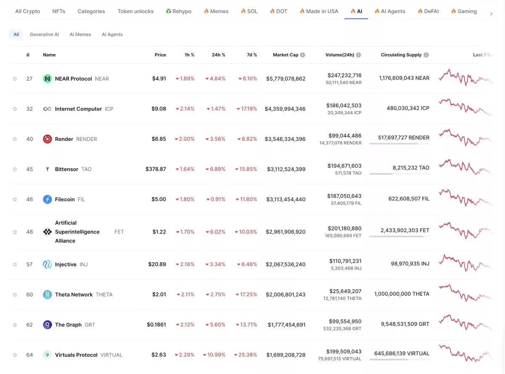Screen dimensions: 505x374
Task: Click the Artificial Superintelligence Alliance logo
Action: [x=47, y=232]
